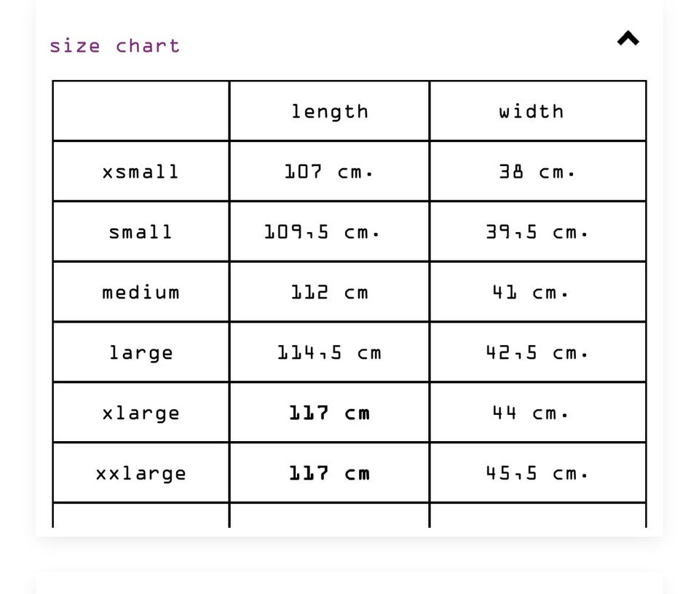This screenshot has height=594, width=699.
Task: Select the 114,5 cm length value
Action: [329, 353]
